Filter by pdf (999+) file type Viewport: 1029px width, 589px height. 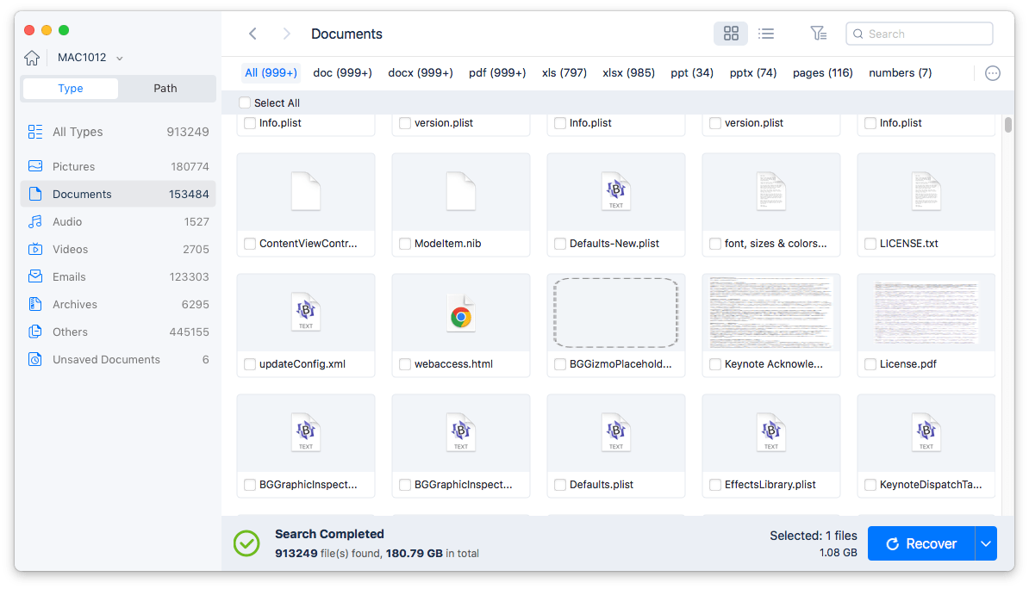[x=497, y=73]
